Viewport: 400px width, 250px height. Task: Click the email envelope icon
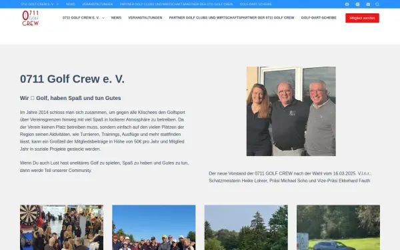(368, 5)
